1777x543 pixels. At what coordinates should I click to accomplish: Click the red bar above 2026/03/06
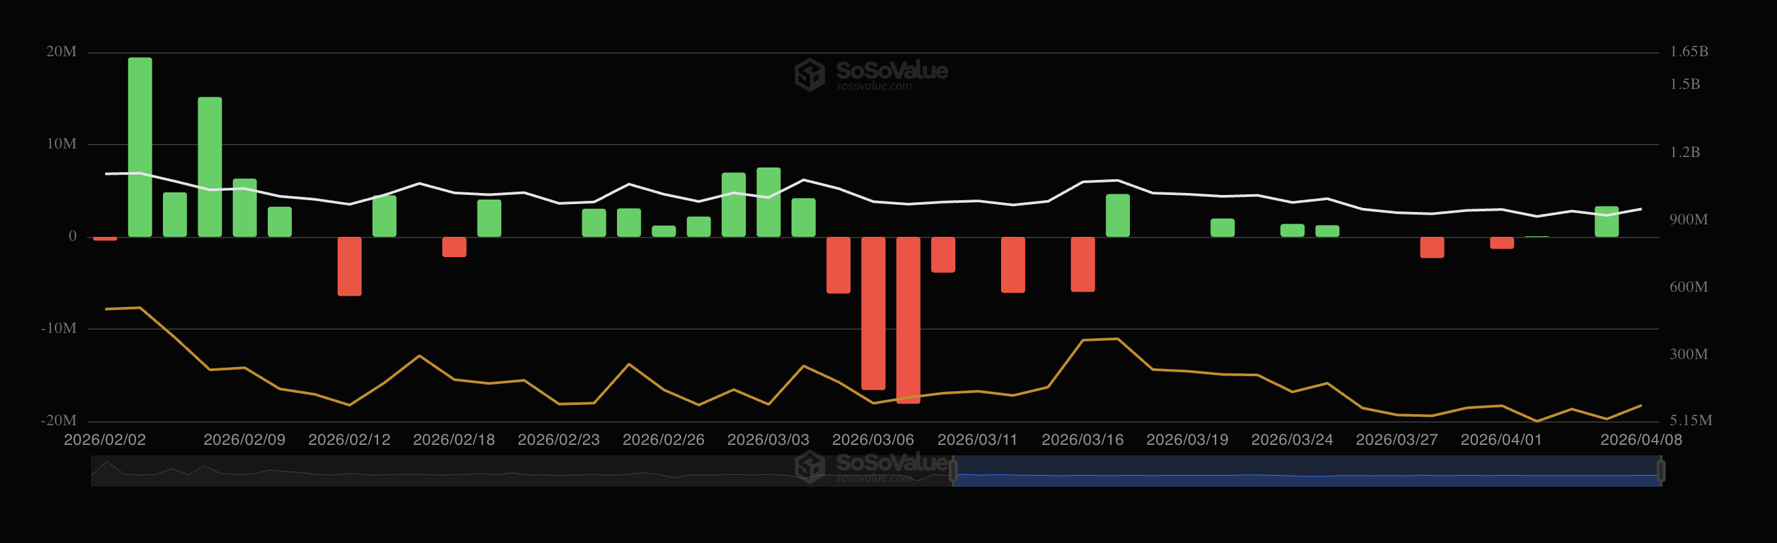click(x=873, y=313)
